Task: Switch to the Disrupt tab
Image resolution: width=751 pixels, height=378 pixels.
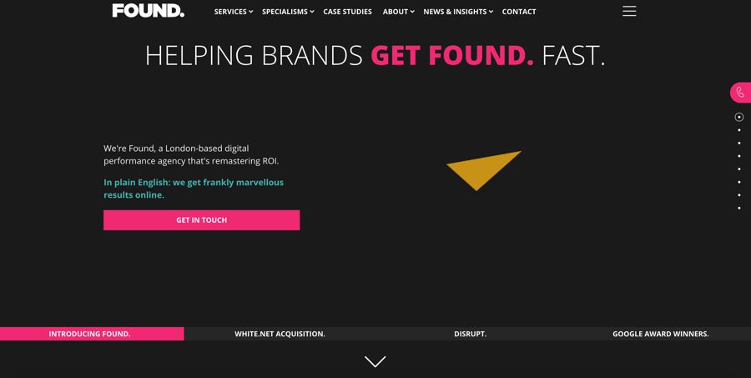Action: click(x=470, y=334)
